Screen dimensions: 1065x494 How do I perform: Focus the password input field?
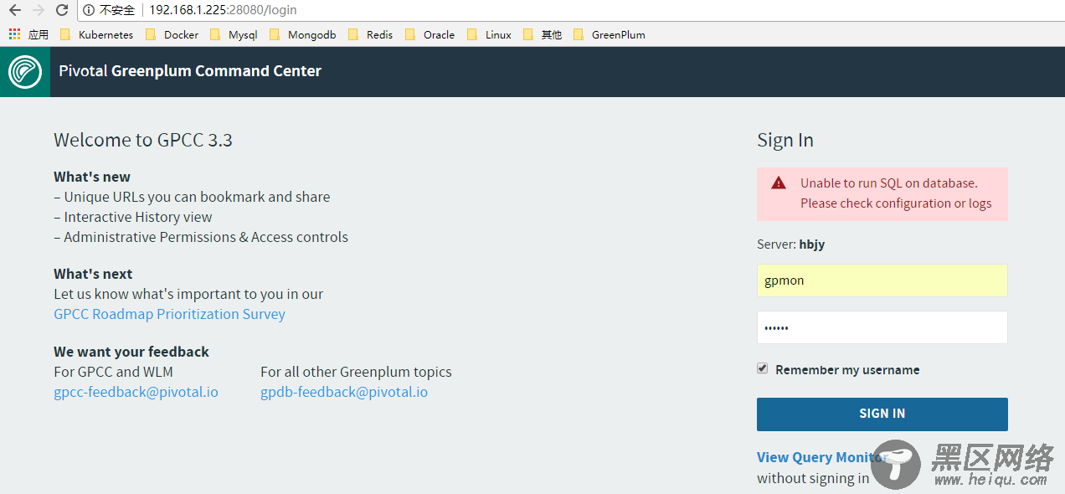click(882, 327)
